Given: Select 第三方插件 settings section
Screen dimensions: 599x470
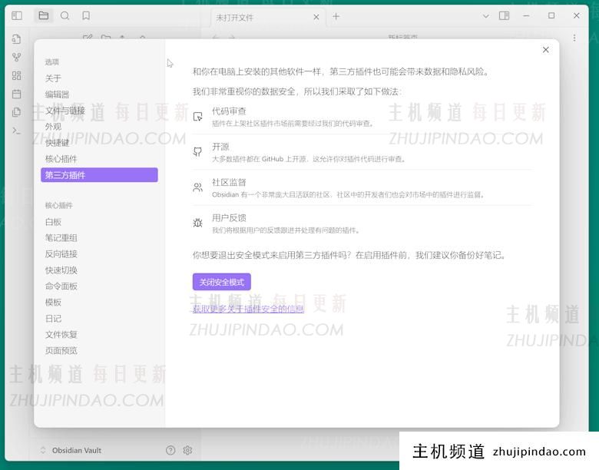Looking at the screenshot, I should click(x=99, y=175).
